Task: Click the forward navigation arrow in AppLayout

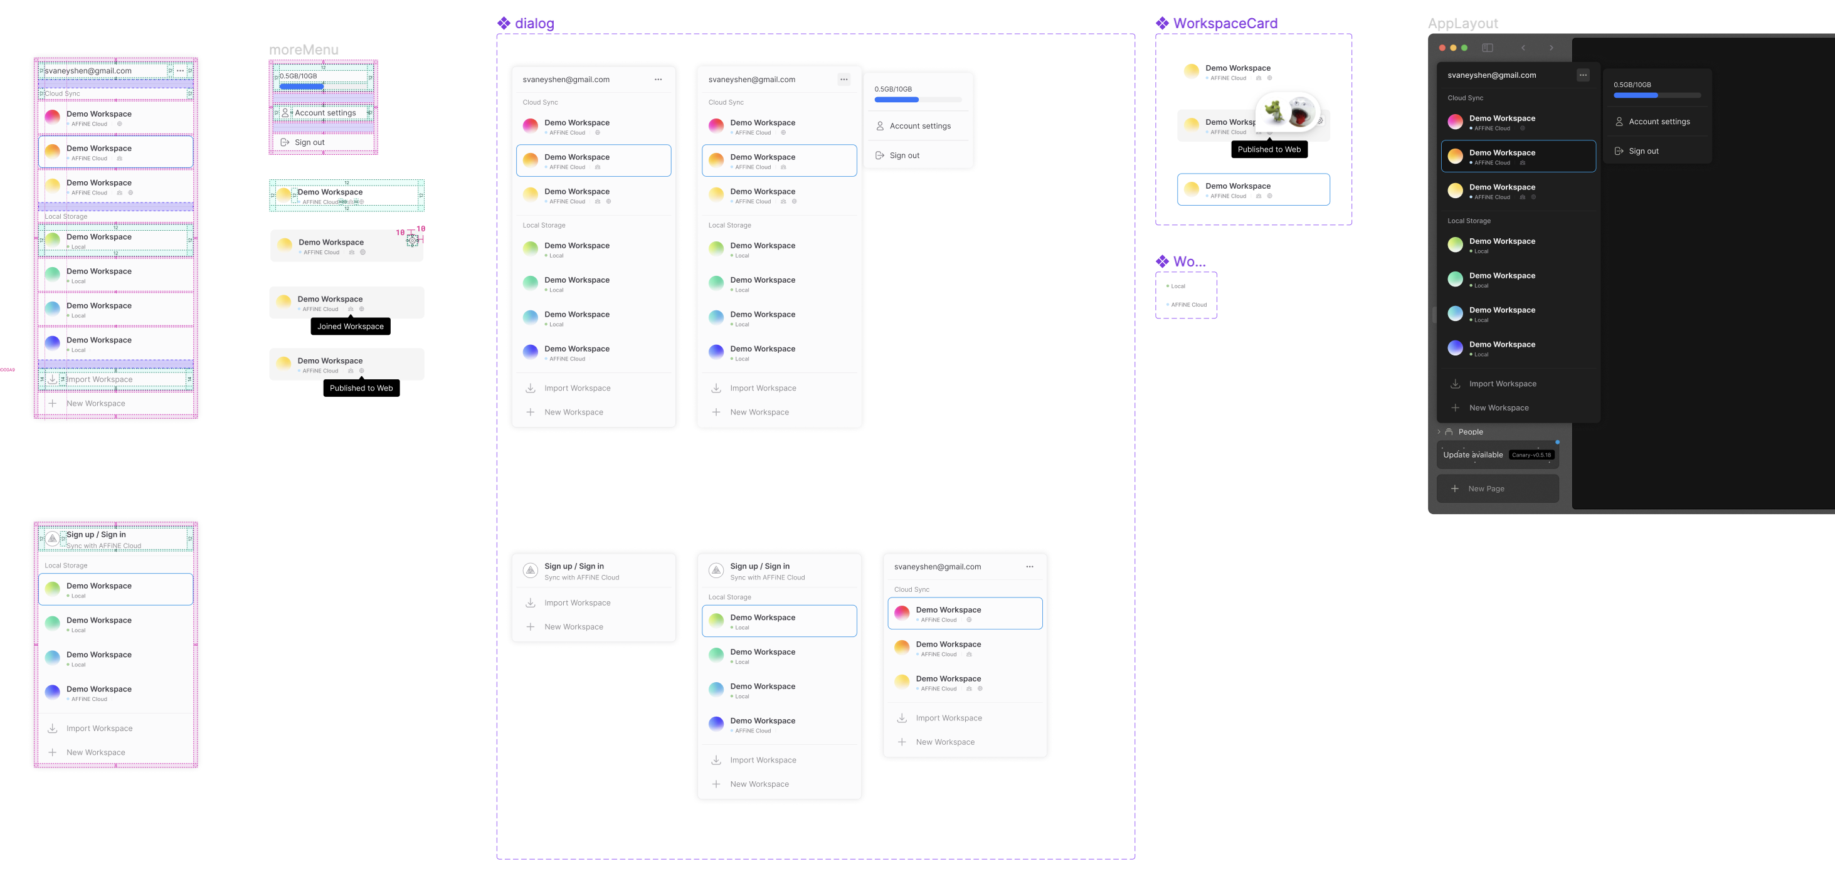Action: coord(1552,48)
